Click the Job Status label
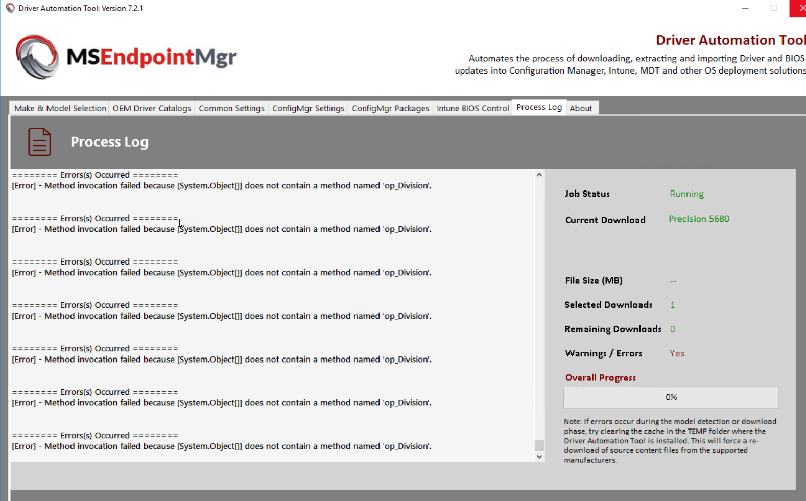 pyautogui.click(x=587, y=194)
